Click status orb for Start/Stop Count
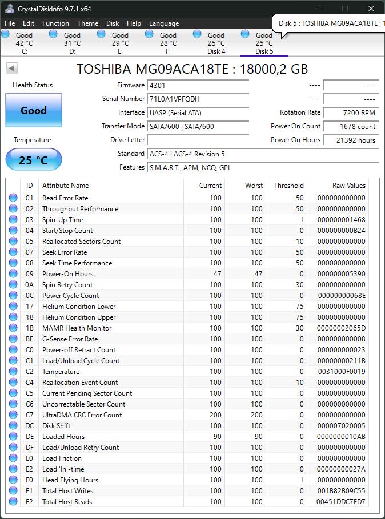Image resolution: width=385 pixels, height=519 pixels. click(13, 230)
